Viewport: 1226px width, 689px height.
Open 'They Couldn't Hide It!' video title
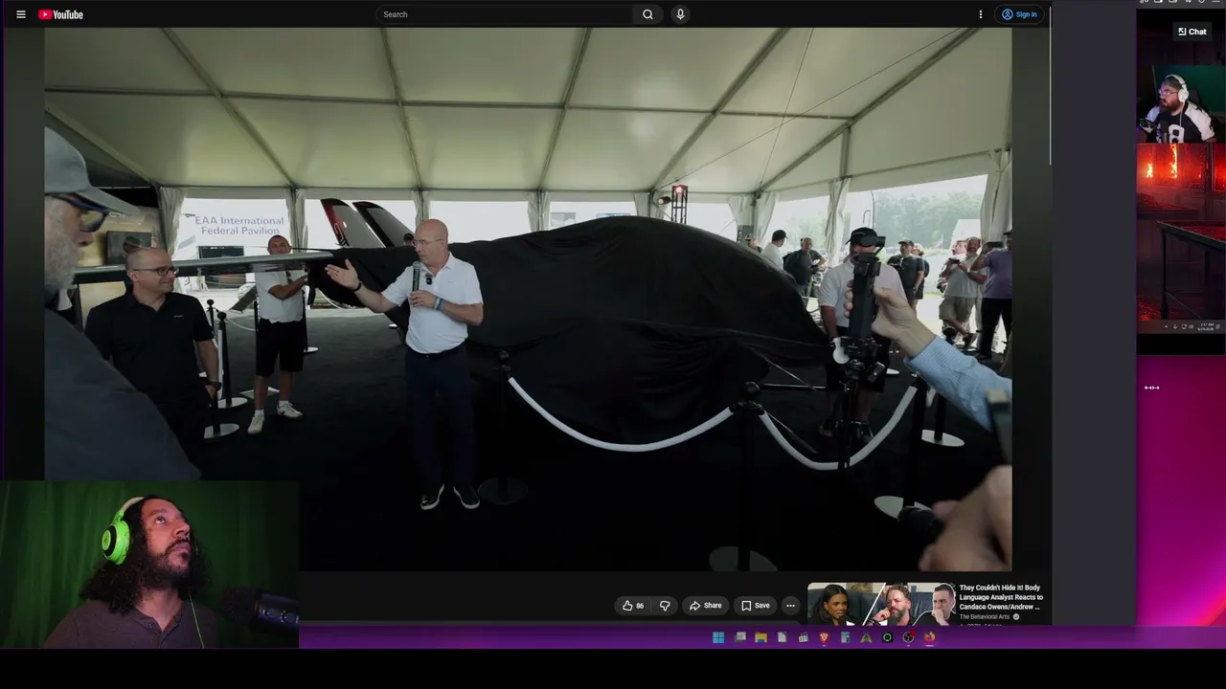point(1001,597)
